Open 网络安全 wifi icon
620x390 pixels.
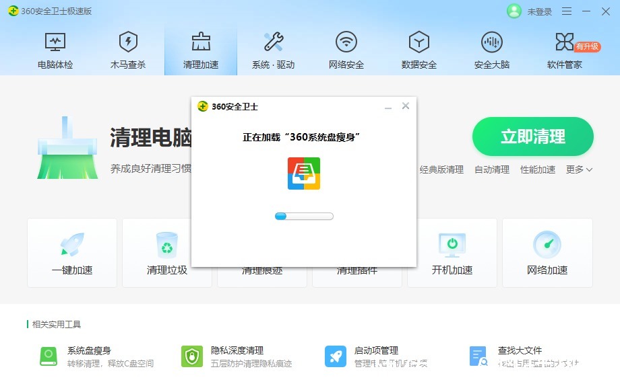pos(346,42)
